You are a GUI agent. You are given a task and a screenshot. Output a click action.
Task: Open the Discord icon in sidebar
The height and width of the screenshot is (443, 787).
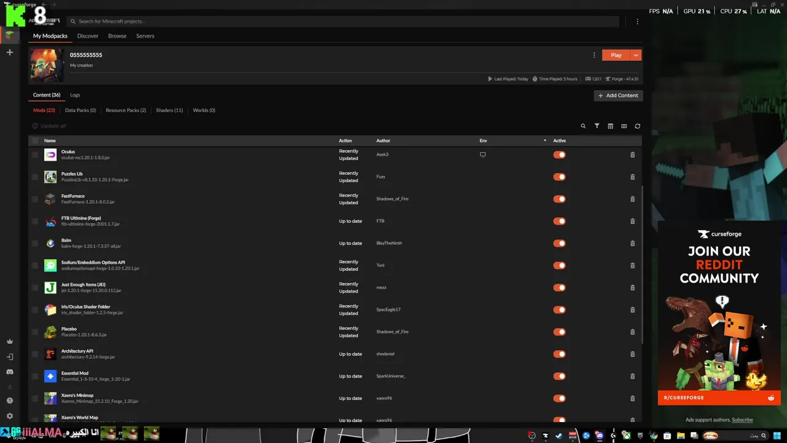[9, 372]
